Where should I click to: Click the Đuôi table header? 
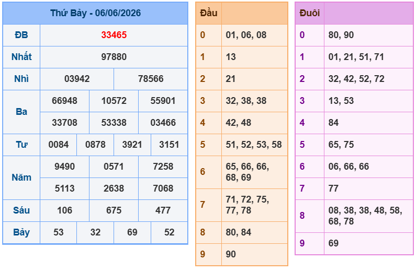point(310,13)
